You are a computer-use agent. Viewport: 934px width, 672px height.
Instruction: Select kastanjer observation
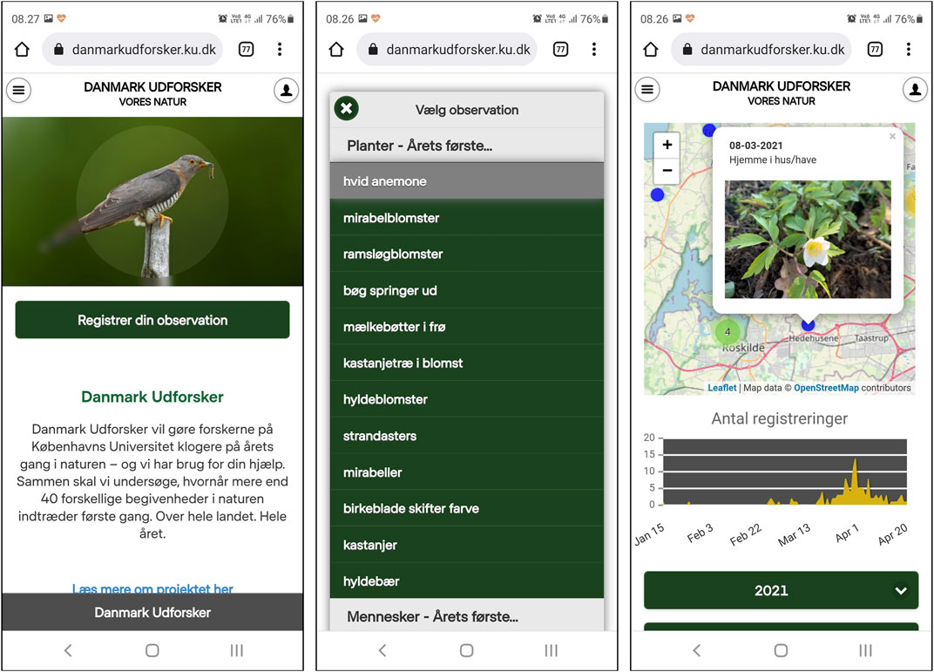467,545
